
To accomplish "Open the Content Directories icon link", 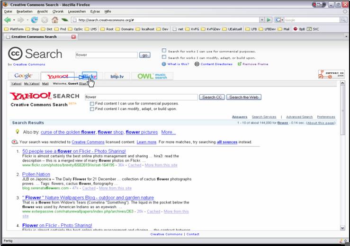I will 197,64.
